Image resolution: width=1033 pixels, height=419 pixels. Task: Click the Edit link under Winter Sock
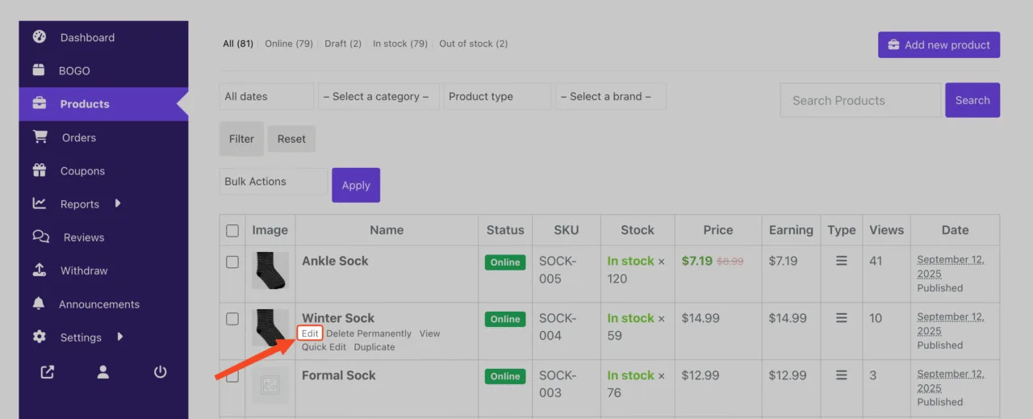pos(310,333)
